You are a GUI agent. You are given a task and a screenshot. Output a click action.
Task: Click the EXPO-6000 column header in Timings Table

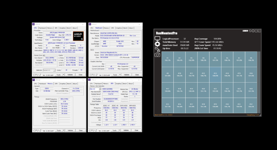pos(124,106)
